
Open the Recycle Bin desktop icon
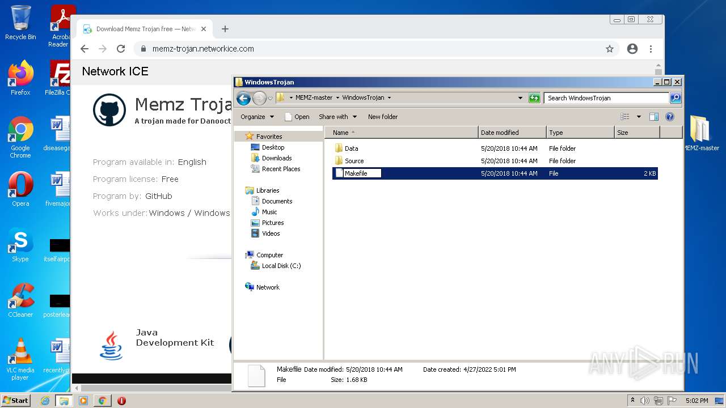pos(20,23)
